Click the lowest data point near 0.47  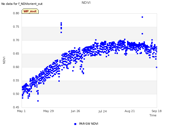click(38, 101)
